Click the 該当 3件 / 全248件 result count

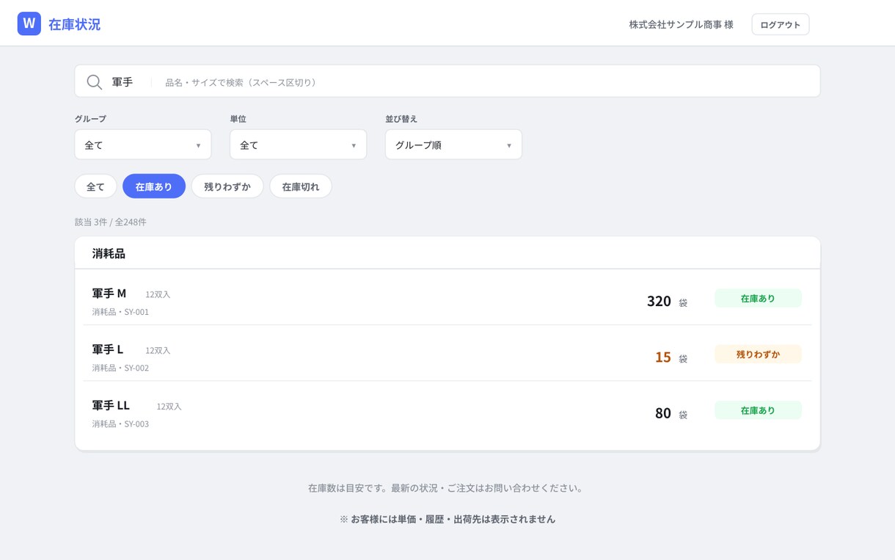[x=111, y=222]
